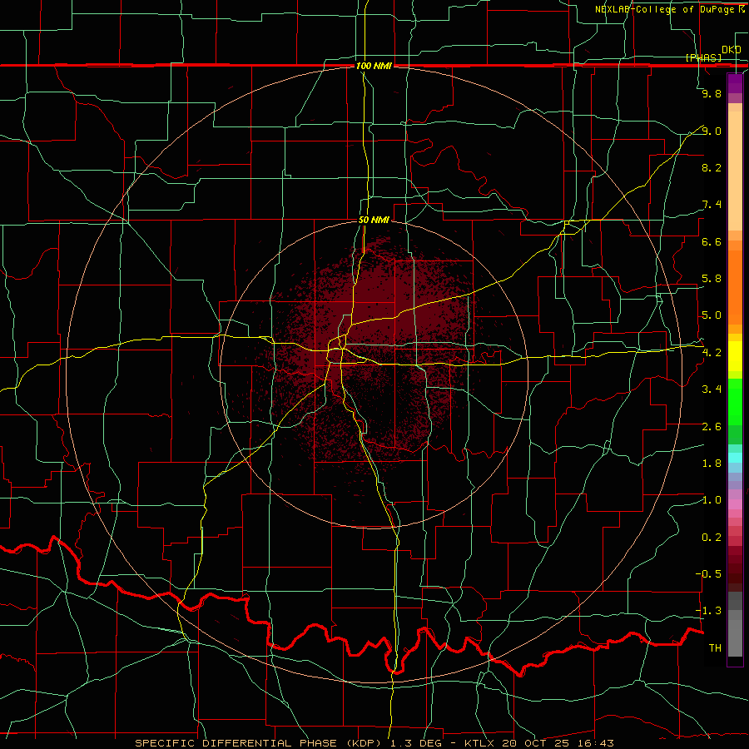Click the 5.8 scale value
Screen dimensions: 749x749
pos(712,279)
